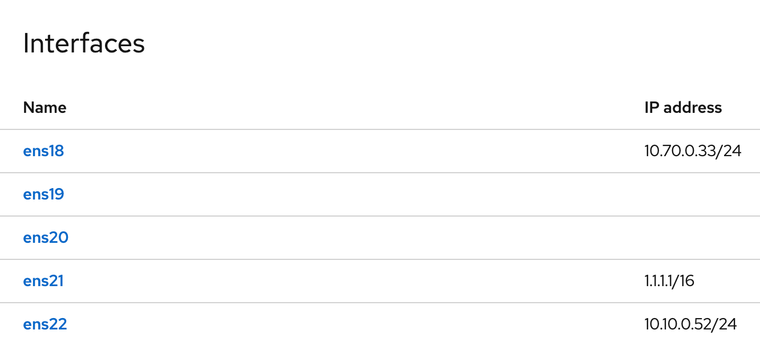Click the Interfaces section heading
Screen dimensions: 760x342
click(84, 43)
